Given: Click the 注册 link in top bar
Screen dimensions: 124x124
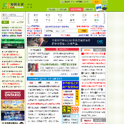Looking at the screenshot, I should click(104, 2).
